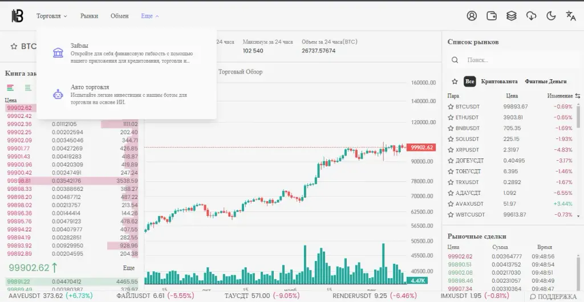Viewport: 584px width, 302px height.
Task: Favorite BTCUSDT with its star in list
Action: click(x=451, y=107)
